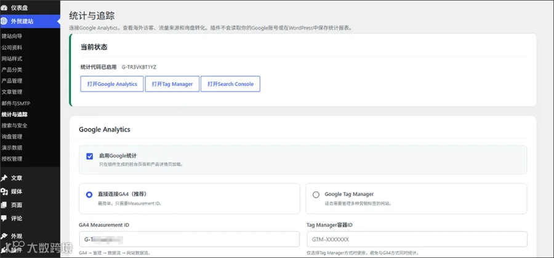Open the 外贸建站 menu section
The width and height of the screenshot is (554, 258).
coord(30,21)
